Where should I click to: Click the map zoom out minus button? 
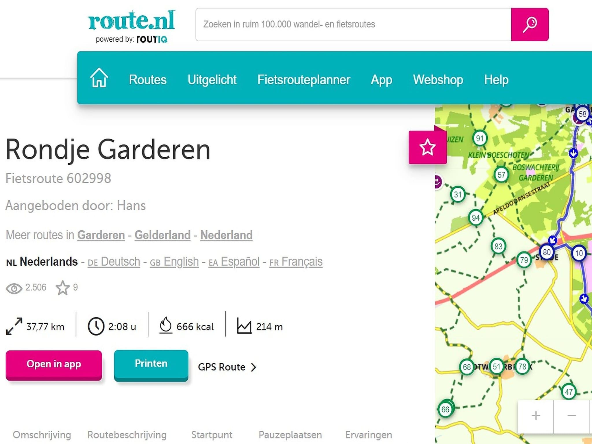571,416
